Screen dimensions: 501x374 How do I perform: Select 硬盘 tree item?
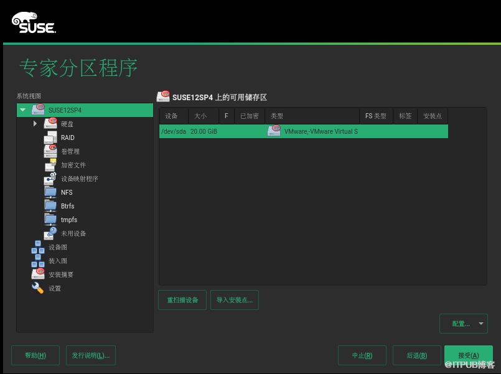click(x=67, y=124)
